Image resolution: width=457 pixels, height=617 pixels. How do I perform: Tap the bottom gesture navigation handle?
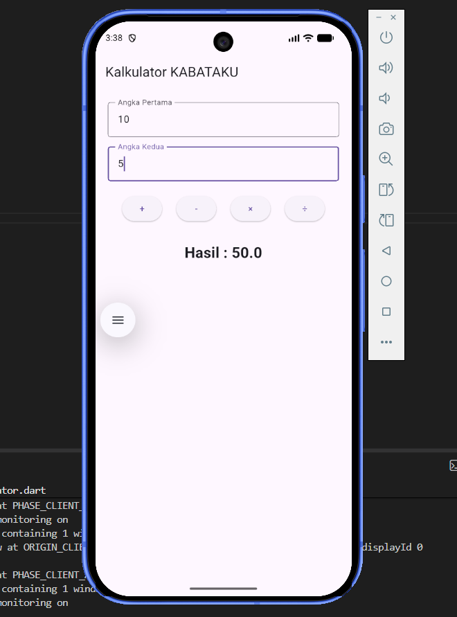[223, 589]
